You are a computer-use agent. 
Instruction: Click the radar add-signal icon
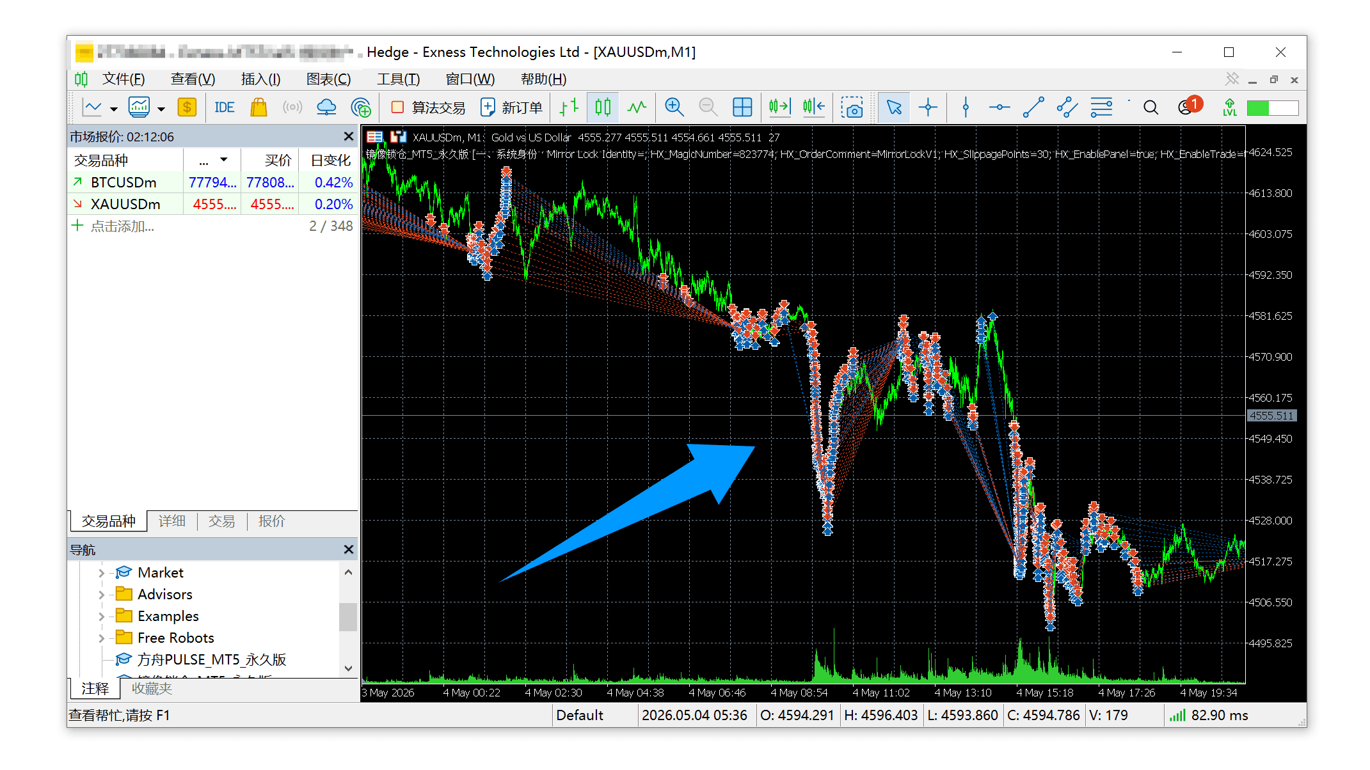click(361, 107)
